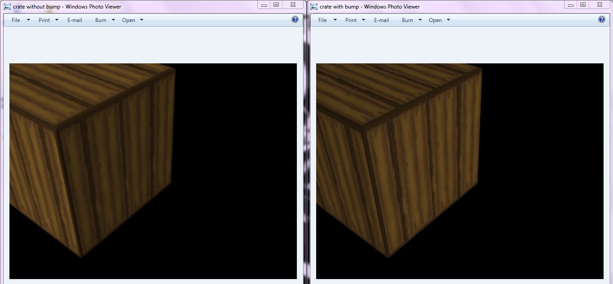Open Print menu in crate with bump window
Image resolution: width=613 pixels, height=284 pixels.
[x=351, y=20]
